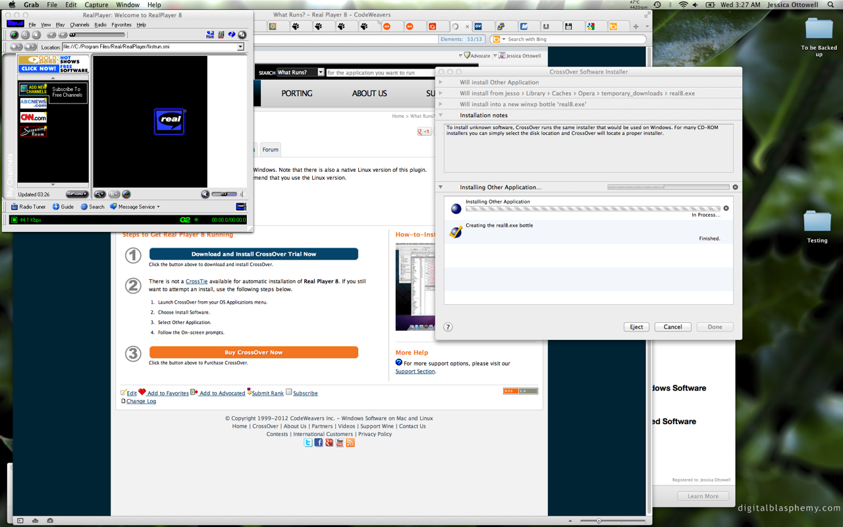
Task: Click Cancel in CrossOver installer
Action: 672,327
